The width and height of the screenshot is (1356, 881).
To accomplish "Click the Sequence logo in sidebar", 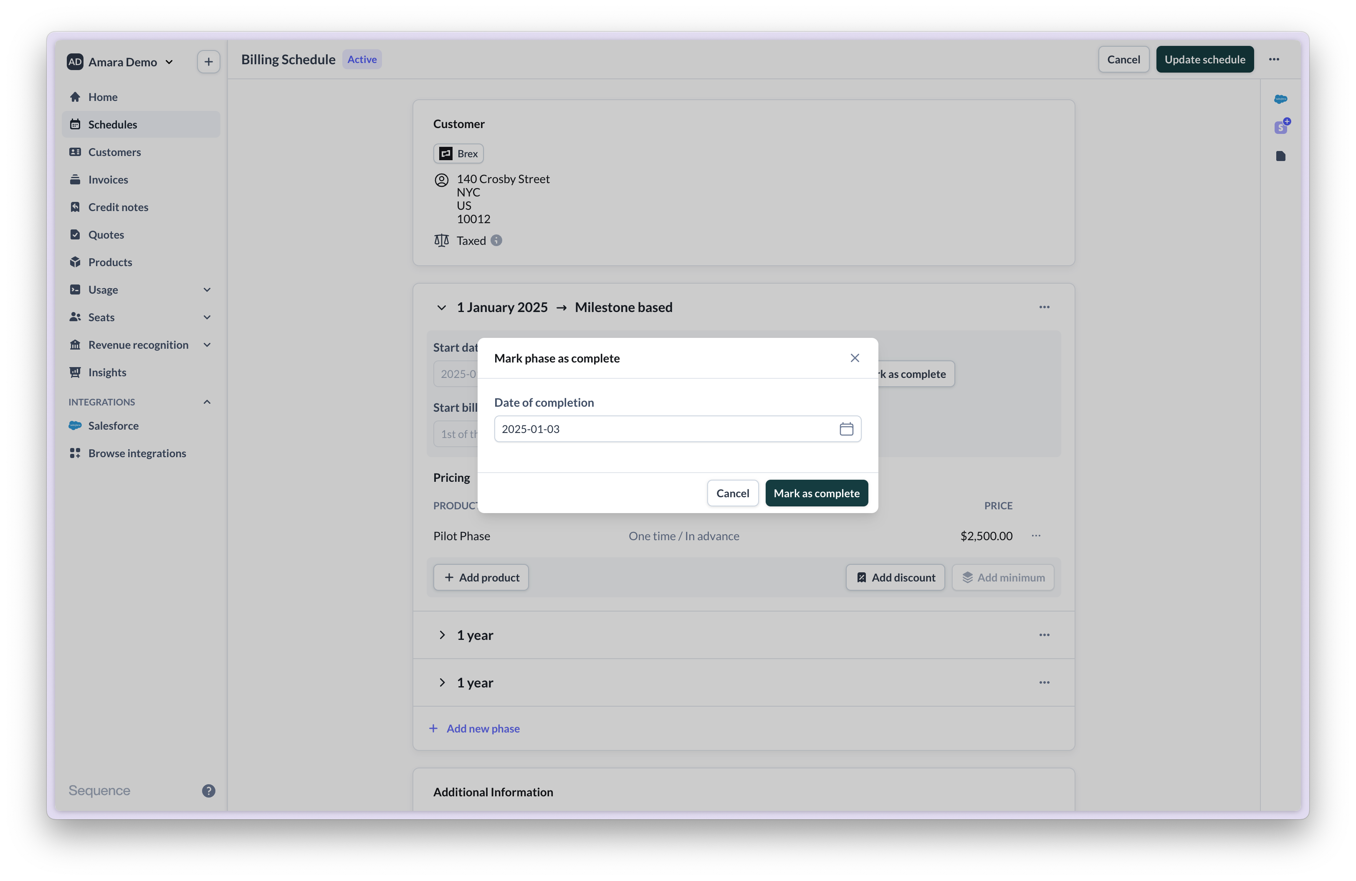I will [99, 790].
